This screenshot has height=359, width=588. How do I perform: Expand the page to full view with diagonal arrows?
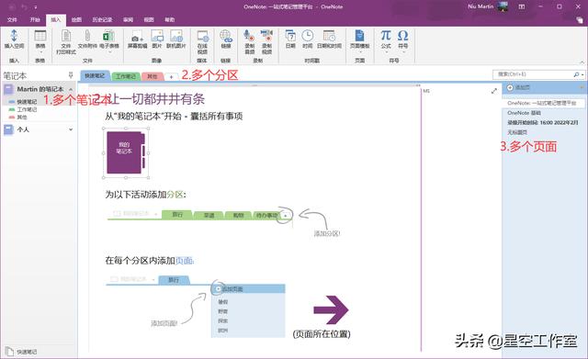tap(494, 91)
